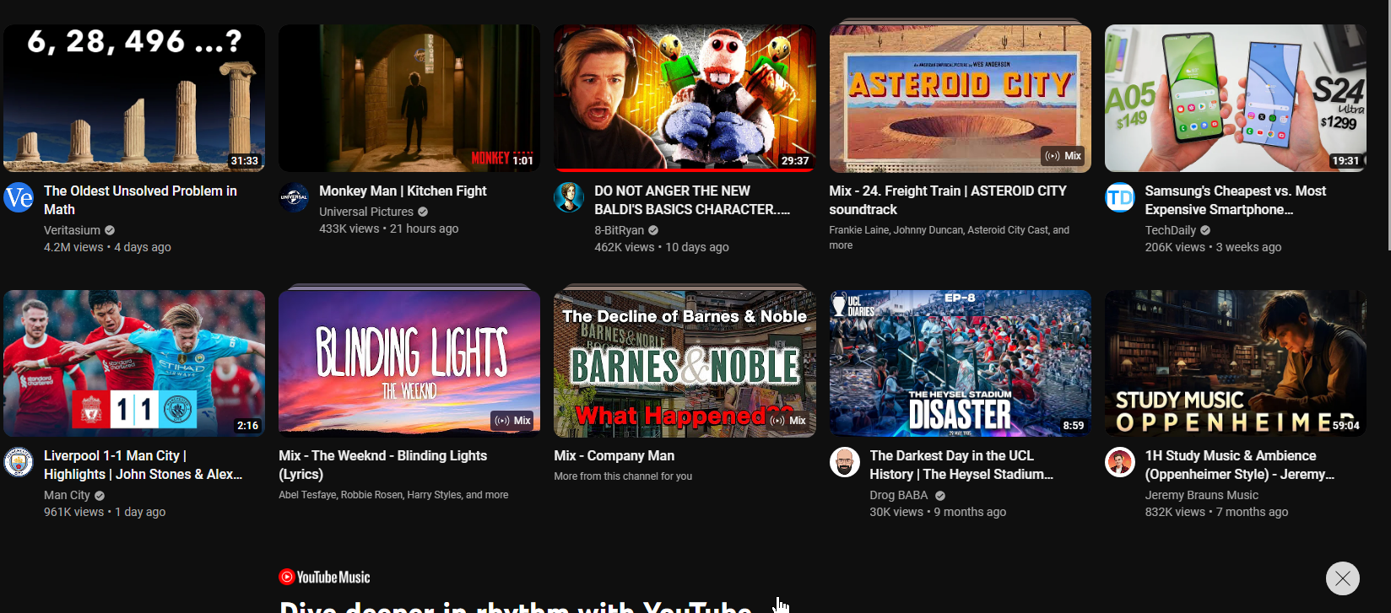Open Jeremy Brauns Music channel avatar

pos(1120,463)
